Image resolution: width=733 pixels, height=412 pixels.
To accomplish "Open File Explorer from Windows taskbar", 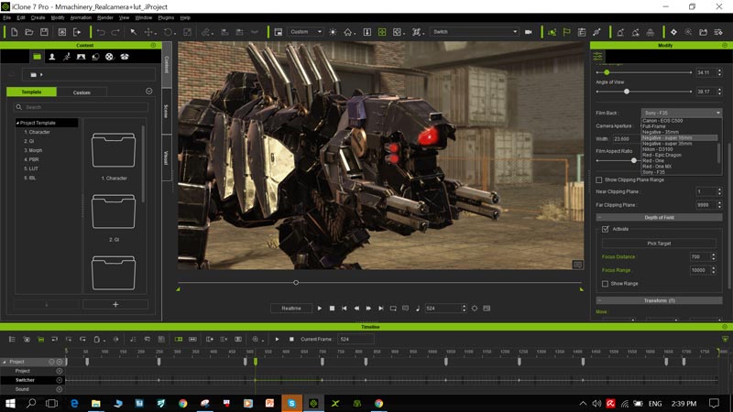I will pyautogui.click(x=96, y=403).
